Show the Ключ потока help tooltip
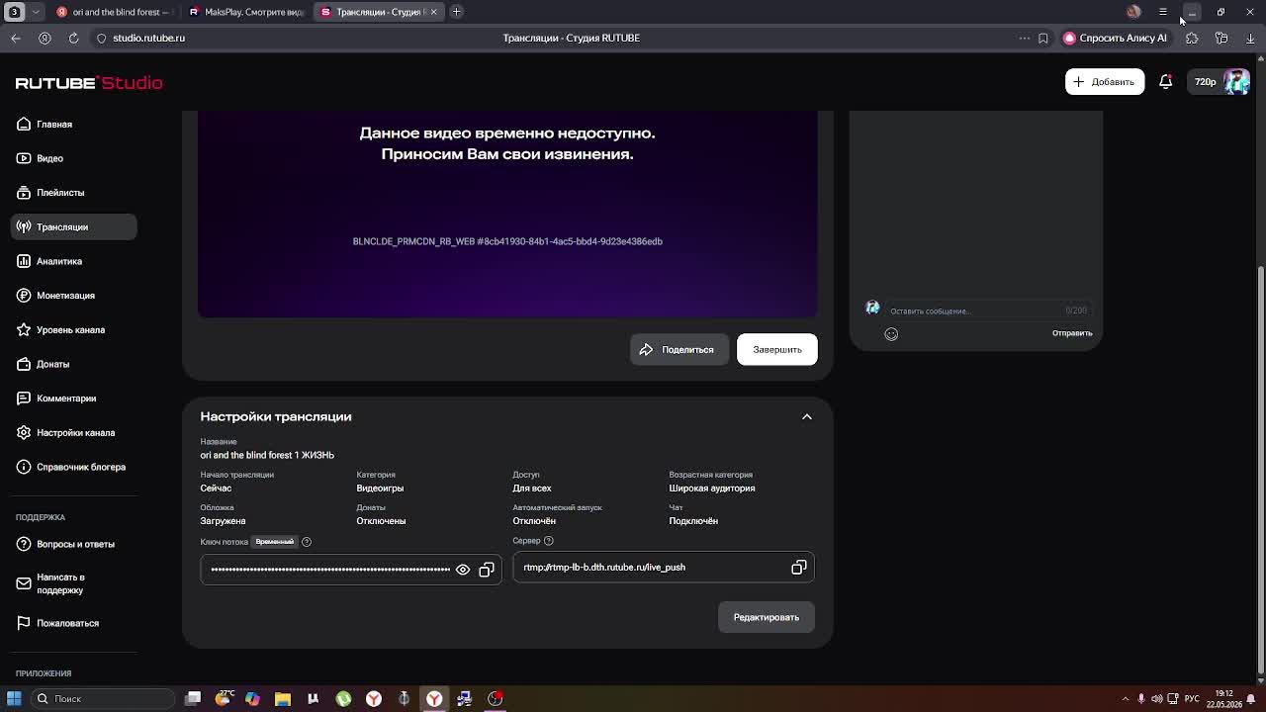The image size is (1266, 712). (307, 542)
